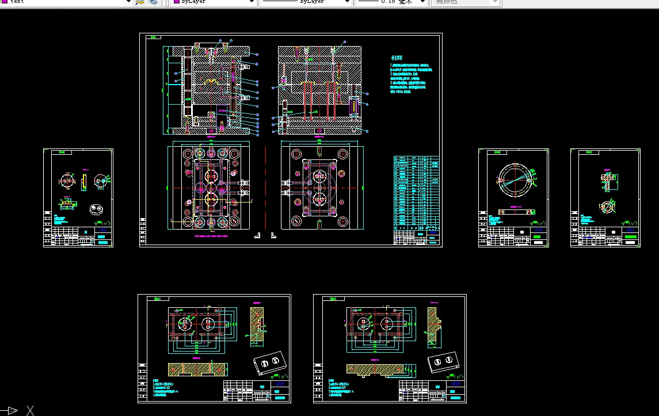Click the cyan technical requirements text block
This screenshot has height=416, width=659.
click(x=410, y=75)
